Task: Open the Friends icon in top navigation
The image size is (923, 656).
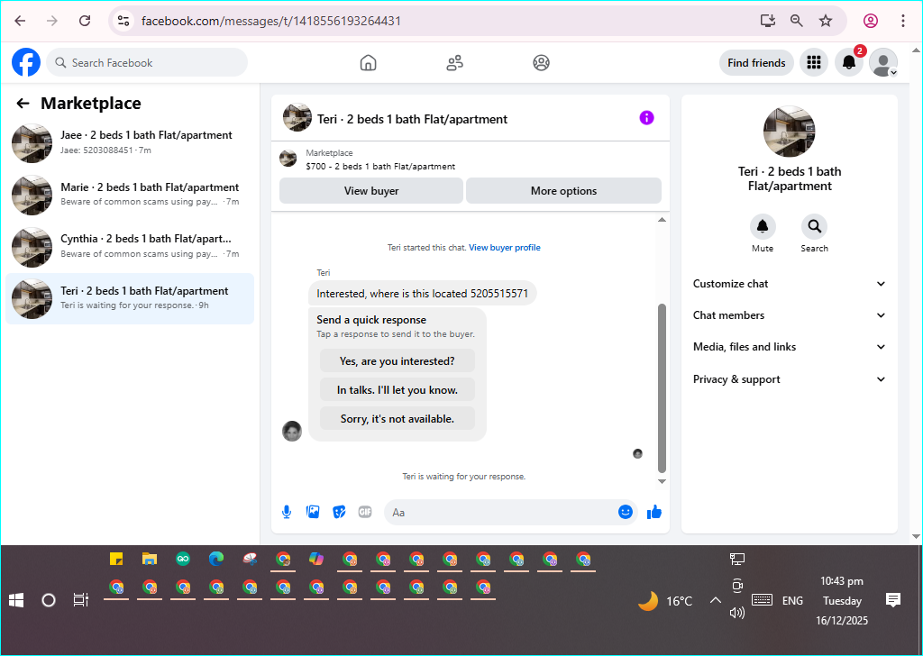Action: click(x=454, y=62)
